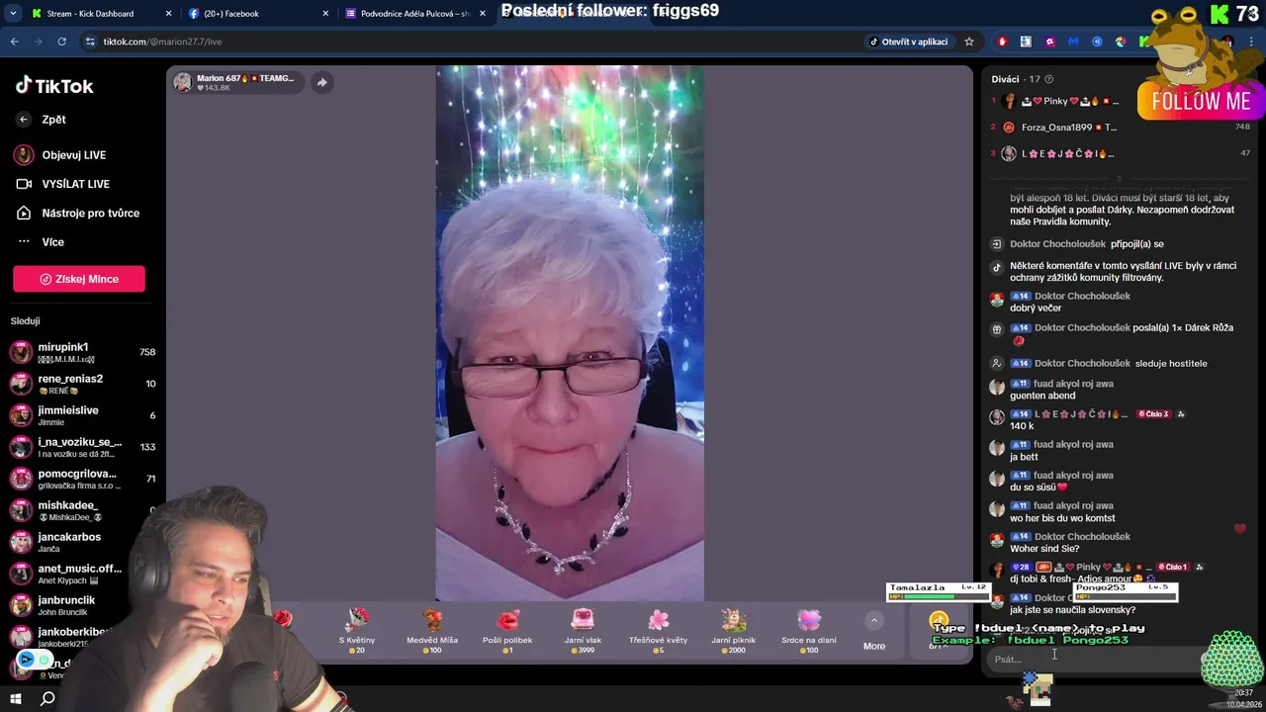Send the Třešňové květy blossom gift

tap(658, 630)
